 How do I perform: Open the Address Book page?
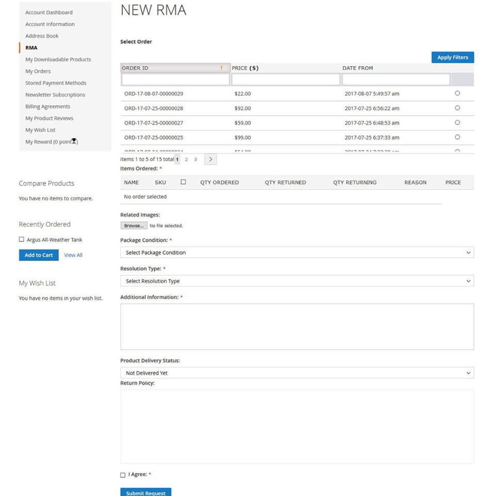click(42, 36)
